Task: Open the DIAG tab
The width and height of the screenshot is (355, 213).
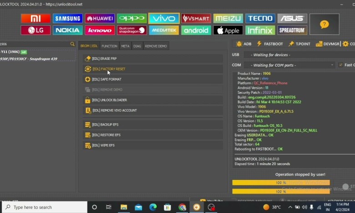Action: tap(137, 46)
